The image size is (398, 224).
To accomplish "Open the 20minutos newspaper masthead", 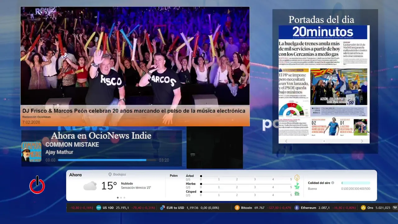I will click(x=323, y=32).
